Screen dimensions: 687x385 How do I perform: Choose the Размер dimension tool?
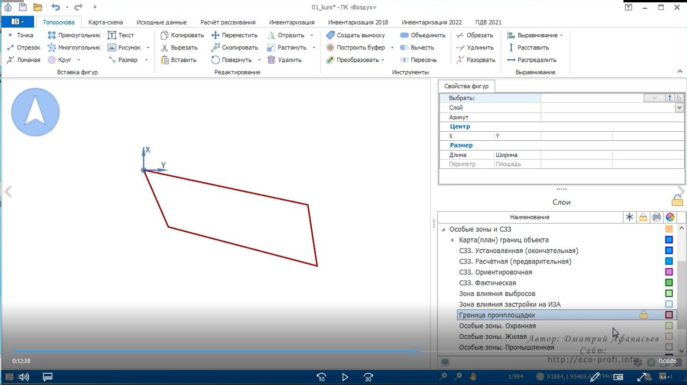pyautogui.click(x=122, y=60)
